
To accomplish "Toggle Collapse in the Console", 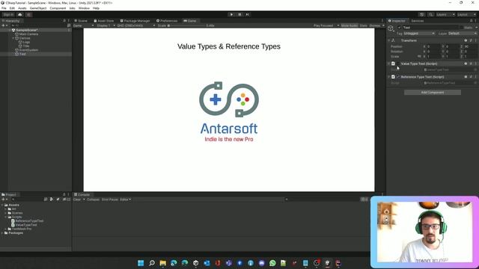I will point(93,200).
